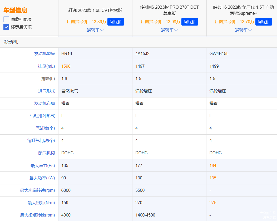Click the 配气机构 parameter label
277x221 pixels.
point(46,153)
